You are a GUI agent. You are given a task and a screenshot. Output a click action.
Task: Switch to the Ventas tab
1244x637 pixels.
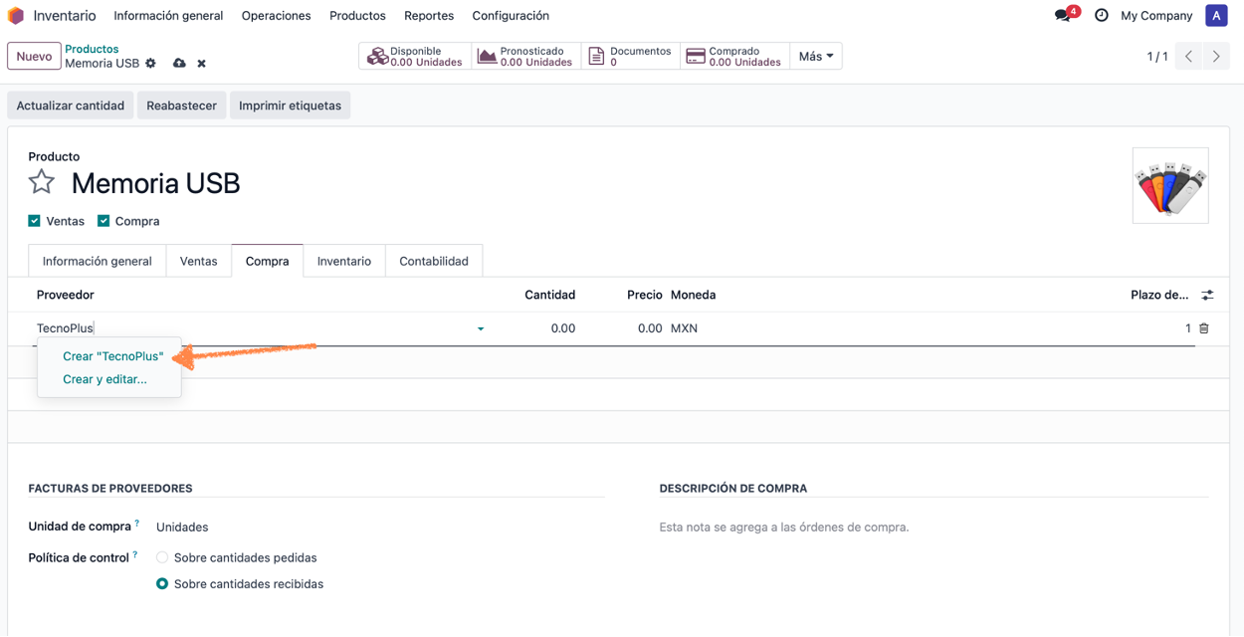[x=199, y=261]
